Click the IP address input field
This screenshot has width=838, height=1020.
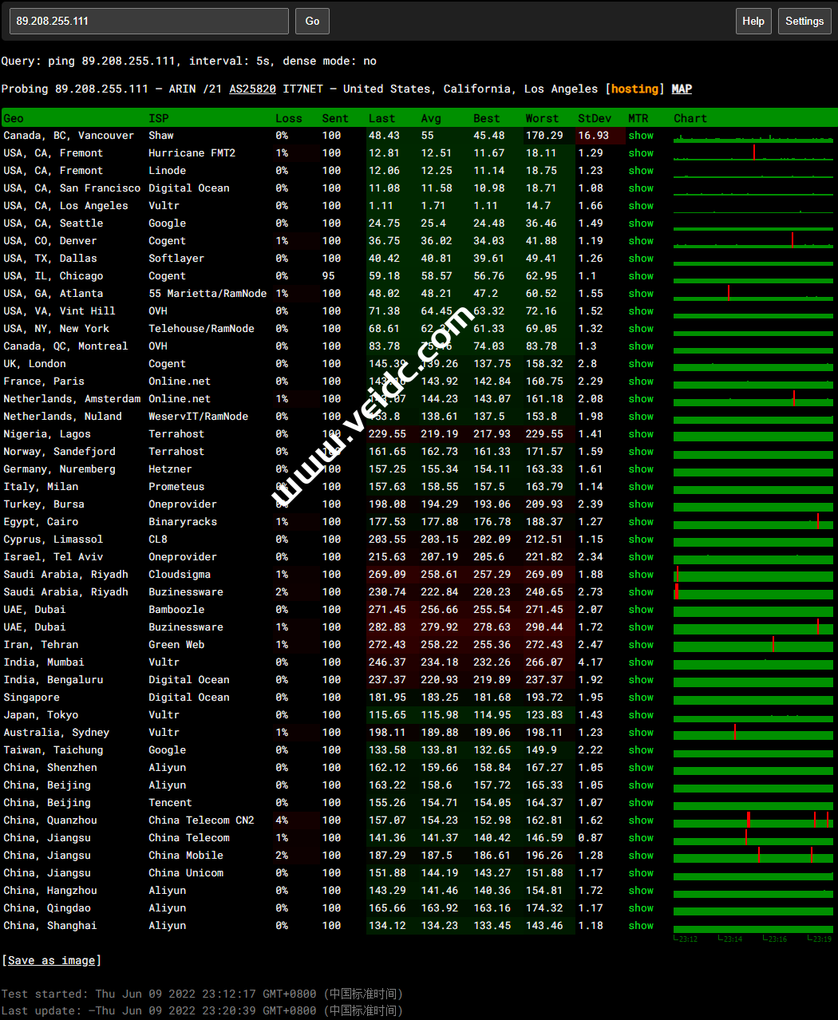tap(149, 22)
